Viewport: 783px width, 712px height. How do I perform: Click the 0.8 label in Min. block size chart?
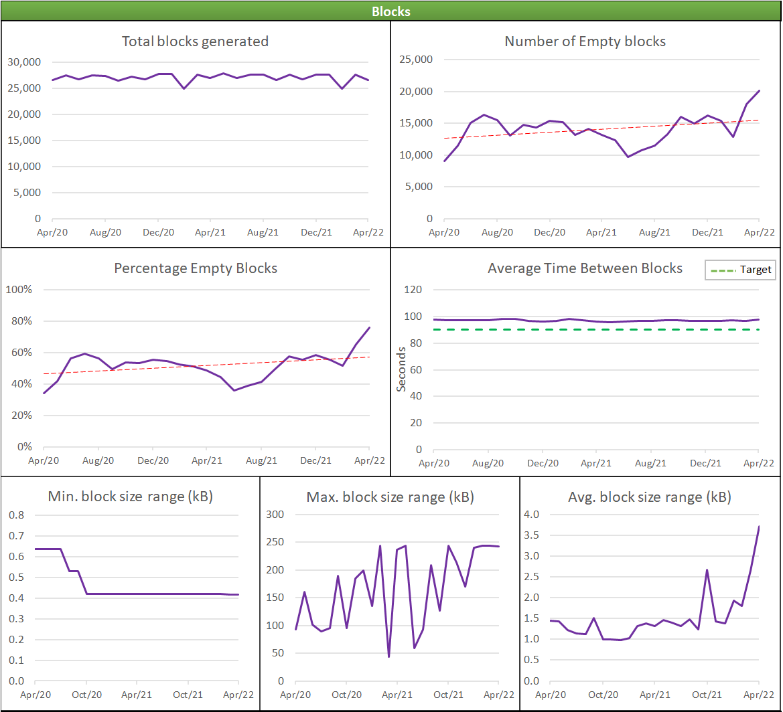click(17, 515)
